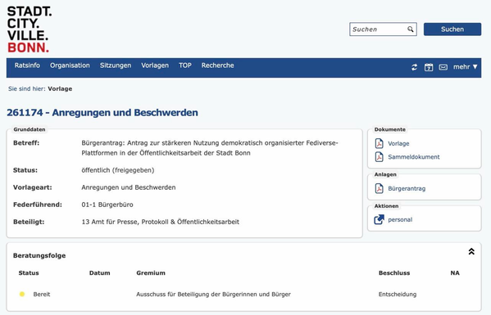The height and width of the screenshot is (315, 491).
Task: Click the Sie sind hier label
Action: (26, 88)
